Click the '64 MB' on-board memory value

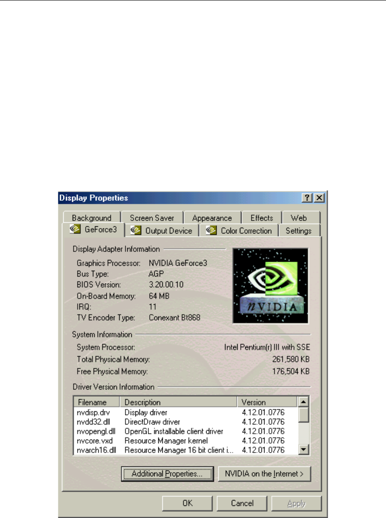159,296
